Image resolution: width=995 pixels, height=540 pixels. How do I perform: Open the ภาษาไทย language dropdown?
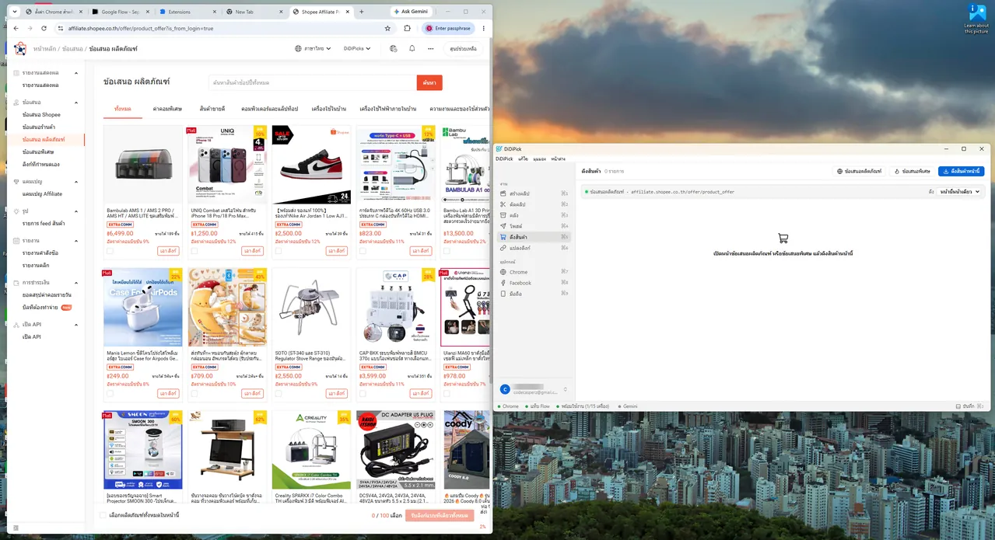click(x=313, y=48)
